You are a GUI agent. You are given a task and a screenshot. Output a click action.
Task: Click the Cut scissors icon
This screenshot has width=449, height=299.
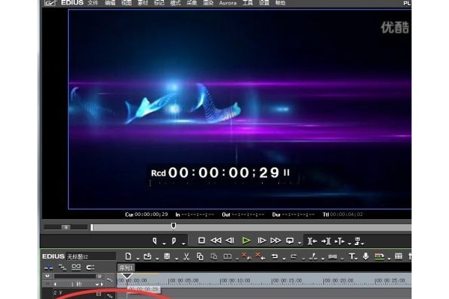coord(186,256)
